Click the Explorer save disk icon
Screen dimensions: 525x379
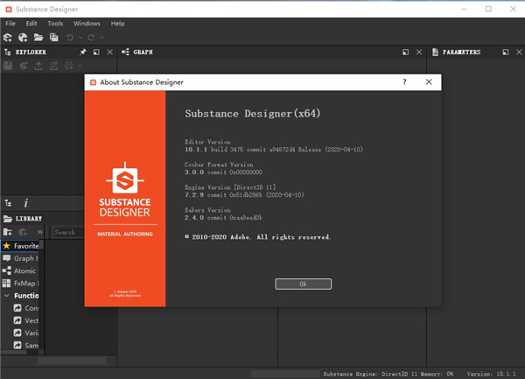pos(8,66)
